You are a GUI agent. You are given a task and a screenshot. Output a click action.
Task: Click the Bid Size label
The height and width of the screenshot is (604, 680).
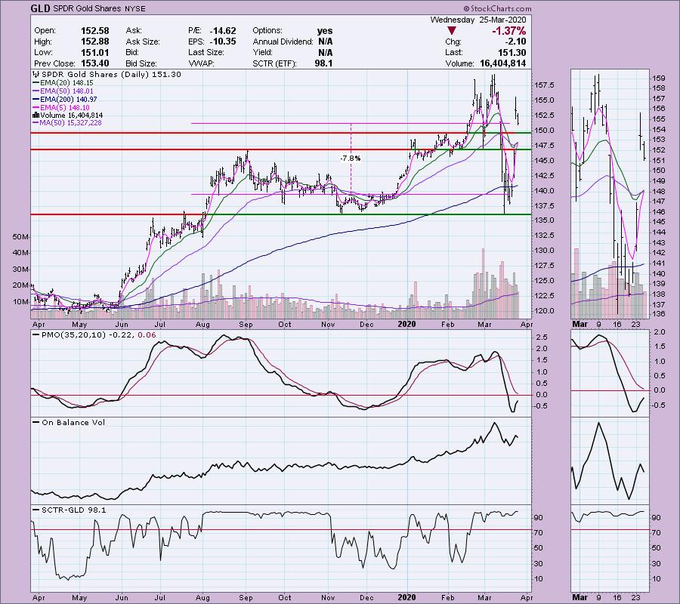coord(141,63)
